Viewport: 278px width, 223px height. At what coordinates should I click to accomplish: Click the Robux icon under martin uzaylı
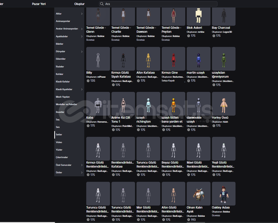pos(188,81)
